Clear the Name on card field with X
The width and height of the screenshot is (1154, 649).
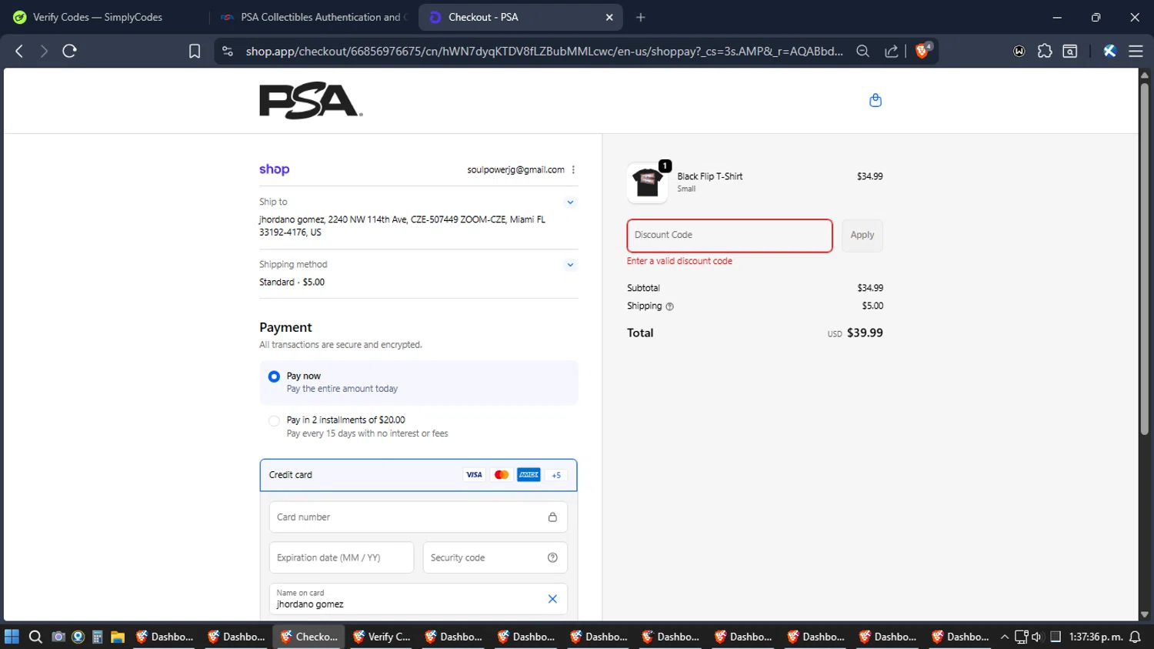[x=552, y=599]
